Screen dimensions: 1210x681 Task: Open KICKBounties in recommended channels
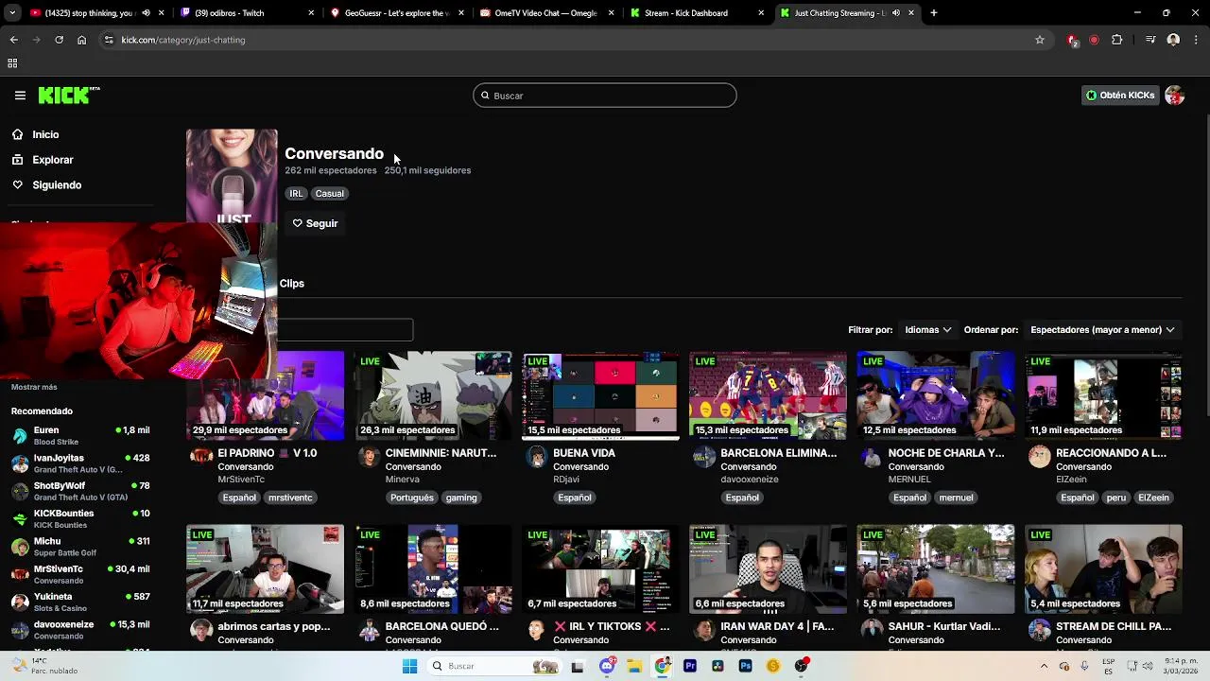(80, 518)
